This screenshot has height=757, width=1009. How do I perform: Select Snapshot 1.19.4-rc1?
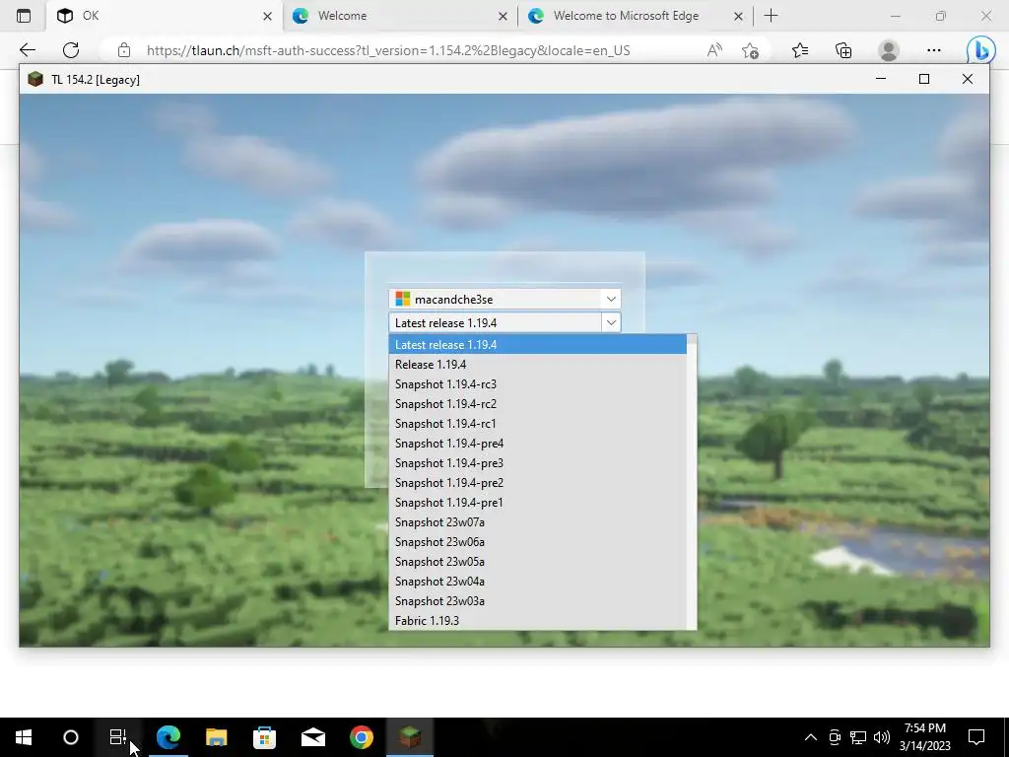coord(537,424)
